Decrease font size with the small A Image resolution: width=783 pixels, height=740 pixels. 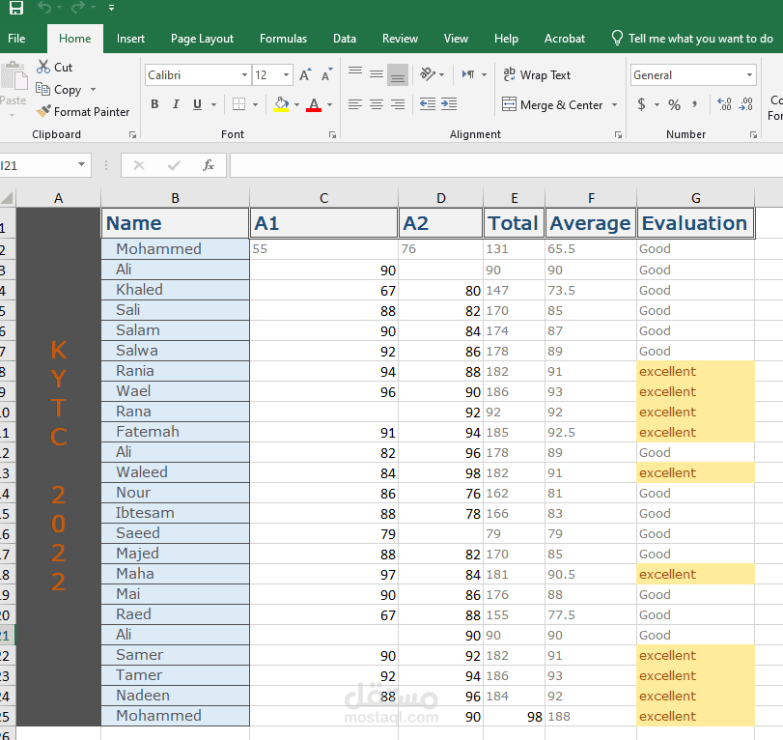coord(327,75)
